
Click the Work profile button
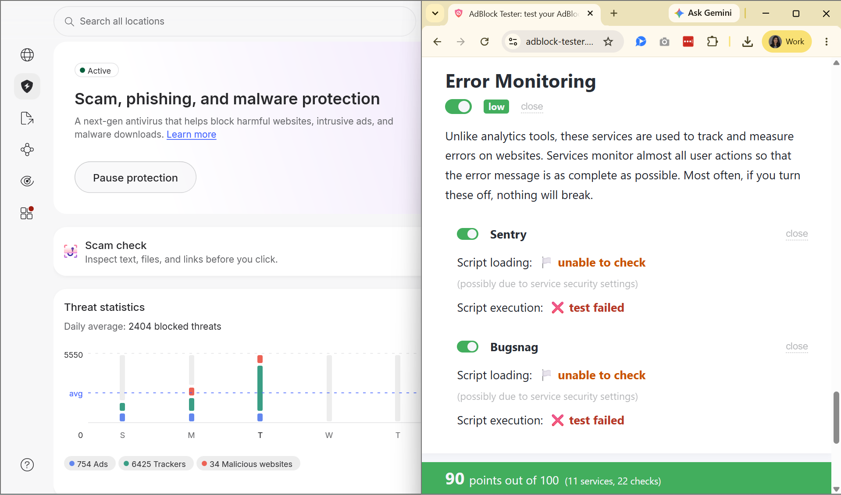[787, 42]
